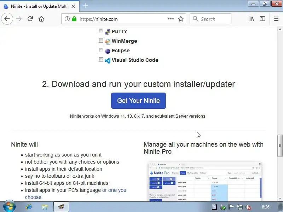Open the Firefox home page
Screen dimensions: 283x212
click(41, 19)
